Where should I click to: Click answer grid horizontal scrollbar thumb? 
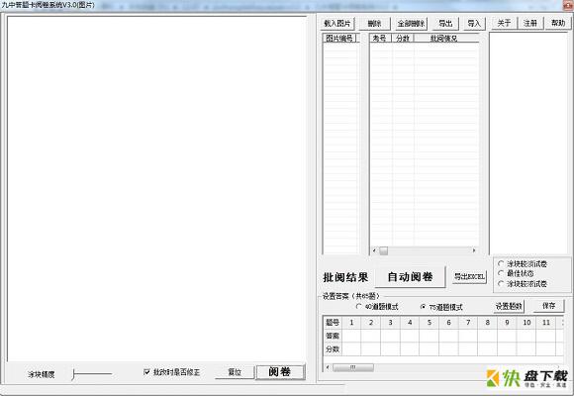(x=353, y=367)
